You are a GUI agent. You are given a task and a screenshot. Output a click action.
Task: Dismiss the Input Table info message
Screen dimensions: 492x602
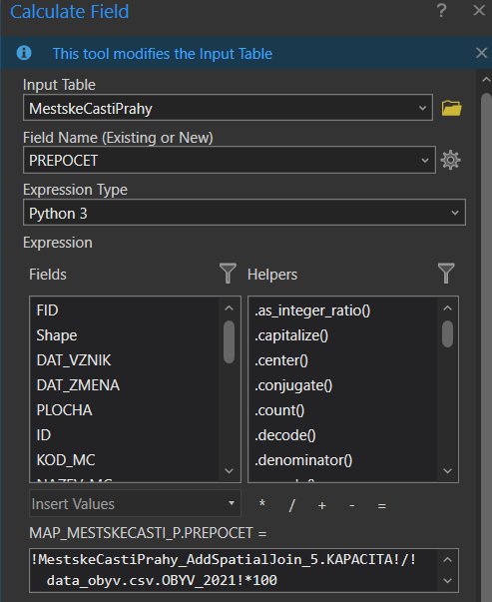(481, 53)
